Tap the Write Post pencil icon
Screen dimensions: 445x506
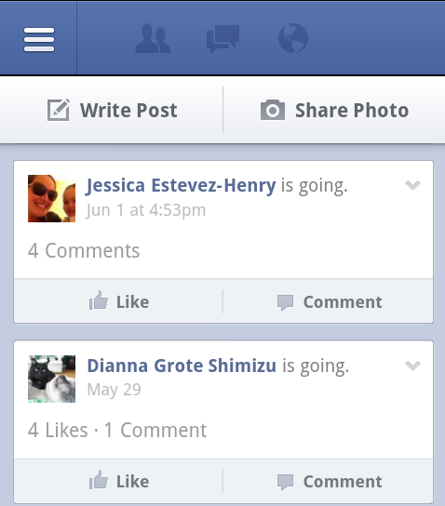(59, 110)
